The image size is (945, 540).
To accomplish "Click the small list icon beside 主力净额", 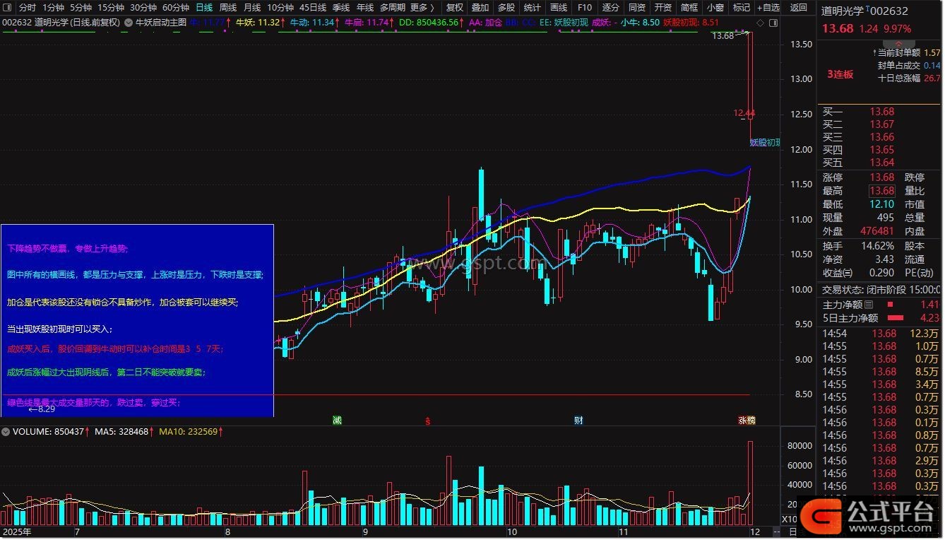I will point(869,305).
